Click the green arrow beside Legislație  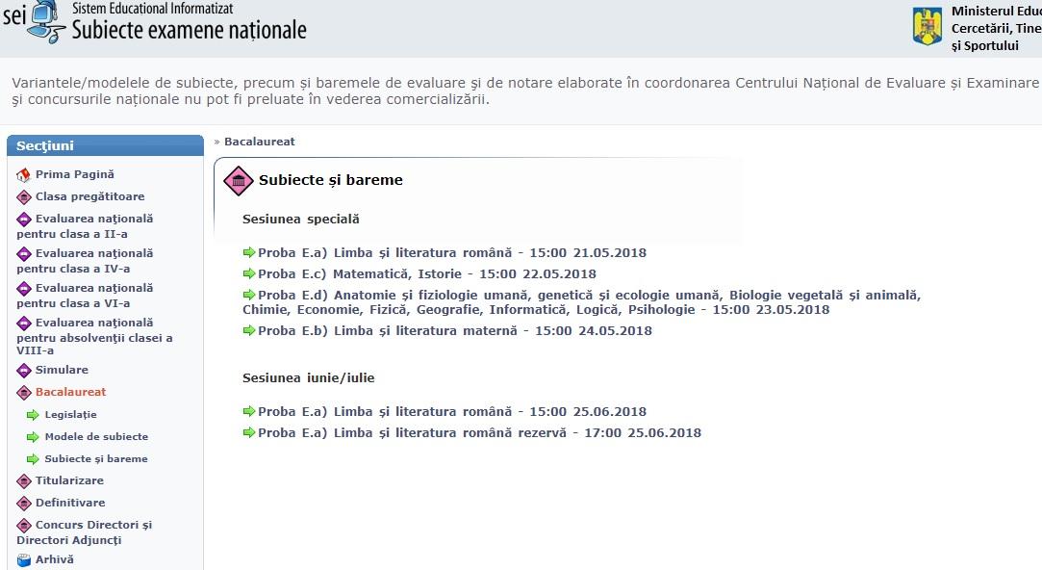(33, 415)
